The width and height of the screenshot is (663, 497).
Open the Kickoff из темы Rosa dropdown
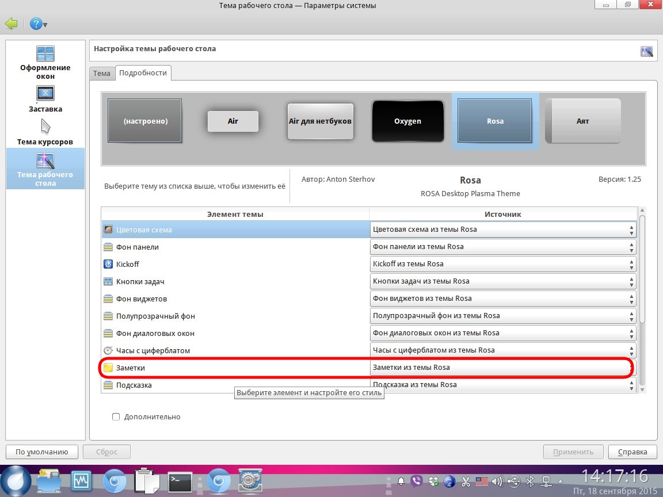click(x=503, y=264)
